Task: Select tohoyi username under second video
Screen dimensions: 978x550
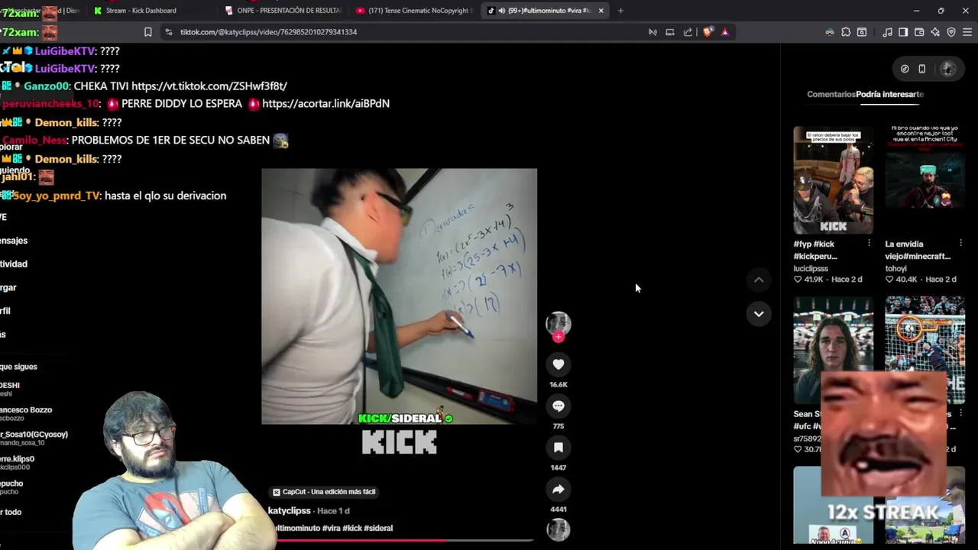Action: pyautogui.click(x=895, y=268)
